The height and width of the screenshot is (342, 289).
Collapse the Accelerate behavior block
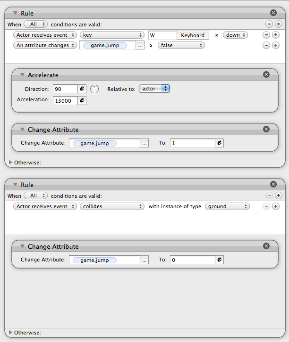22,75
